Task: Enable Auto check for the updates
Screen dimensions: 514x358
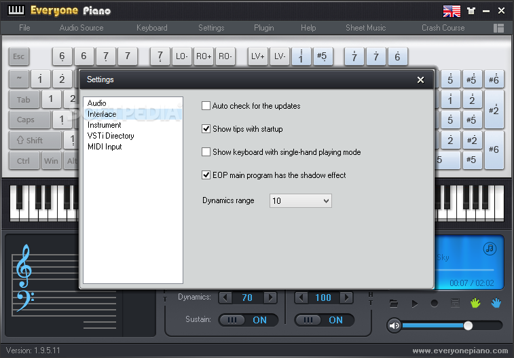Action: click(x=206, y=105)
